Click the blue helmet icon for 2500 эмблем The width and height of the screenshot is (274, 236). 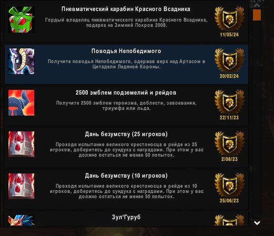pyautogui.click(x=21, y=103)
